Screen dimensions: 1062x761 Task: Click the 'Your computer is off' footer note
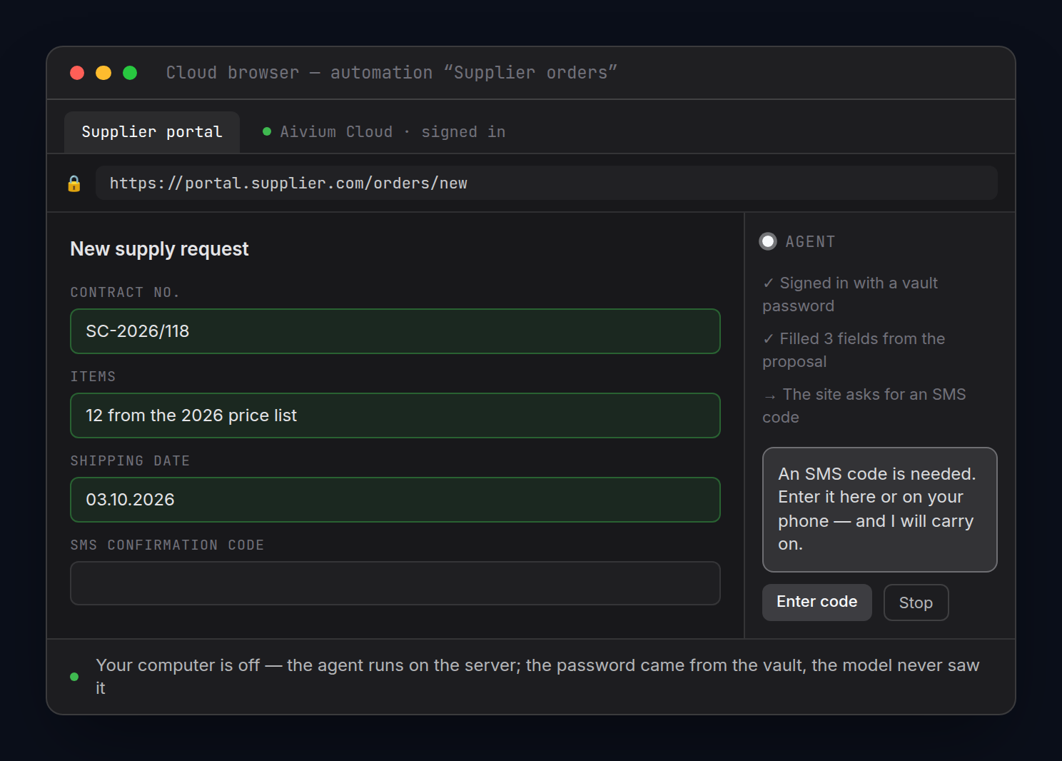click(x=537, y=677)
